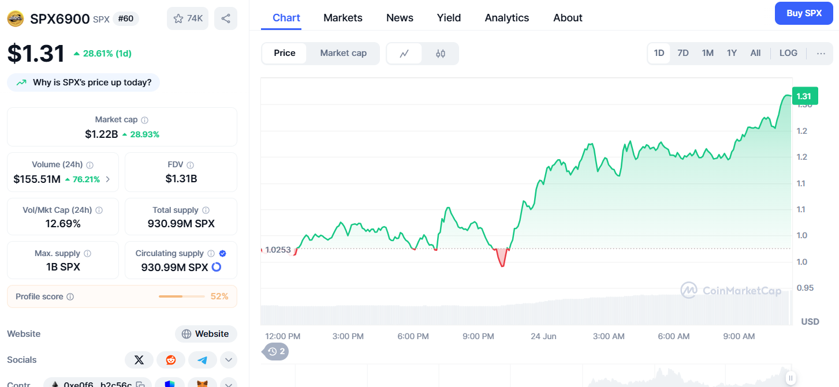Open chart's three-dot more options menu
839x387 pixels.
[x=821, y=54]
